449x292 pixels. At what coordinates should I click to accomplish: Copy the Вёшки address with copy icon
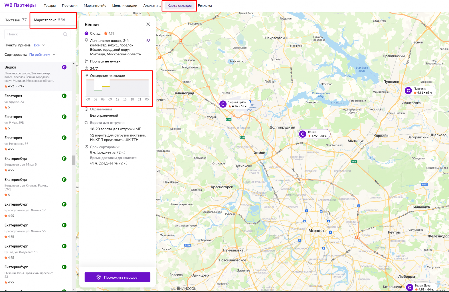click(148, 40)
